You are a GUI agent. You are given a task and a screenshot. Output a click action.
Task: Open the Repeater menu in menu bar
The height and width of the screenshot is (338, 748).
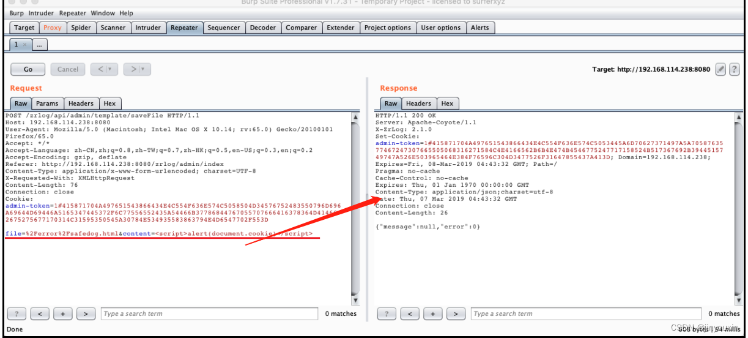73,13
